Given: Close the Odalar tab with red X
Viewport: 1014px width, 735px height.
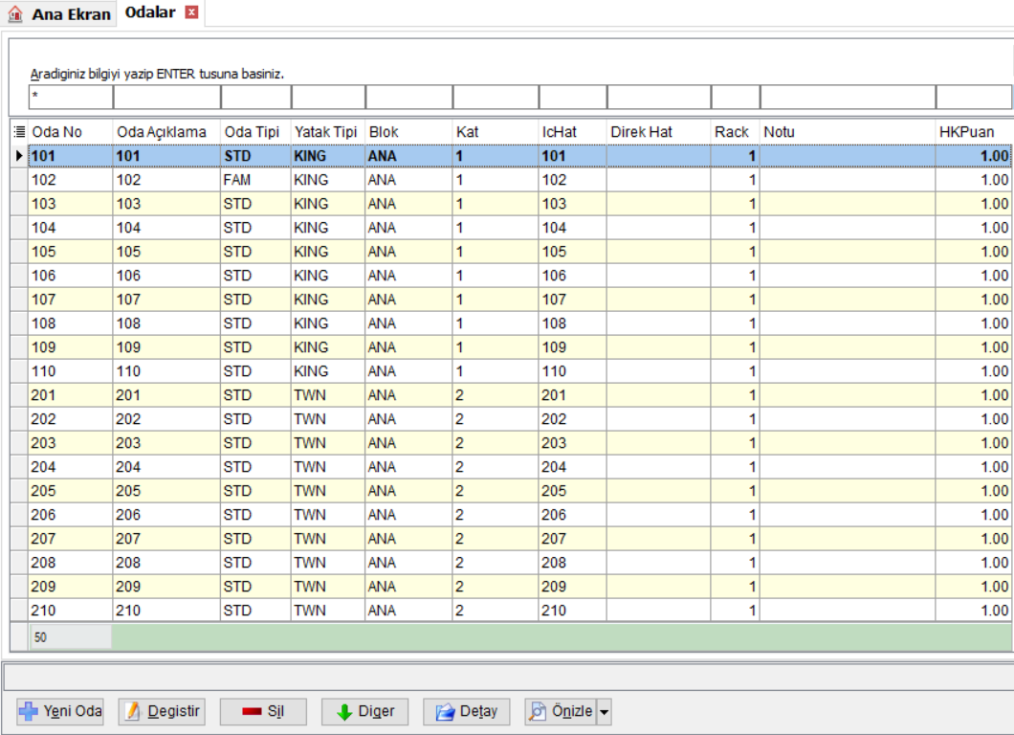Looking at the screenshot, I should point(191,12).
